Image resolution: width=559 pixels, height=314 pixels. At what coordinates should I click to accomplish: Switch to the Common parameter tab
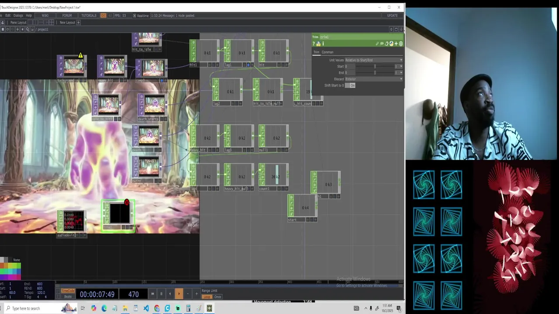[x=328, y=52]
